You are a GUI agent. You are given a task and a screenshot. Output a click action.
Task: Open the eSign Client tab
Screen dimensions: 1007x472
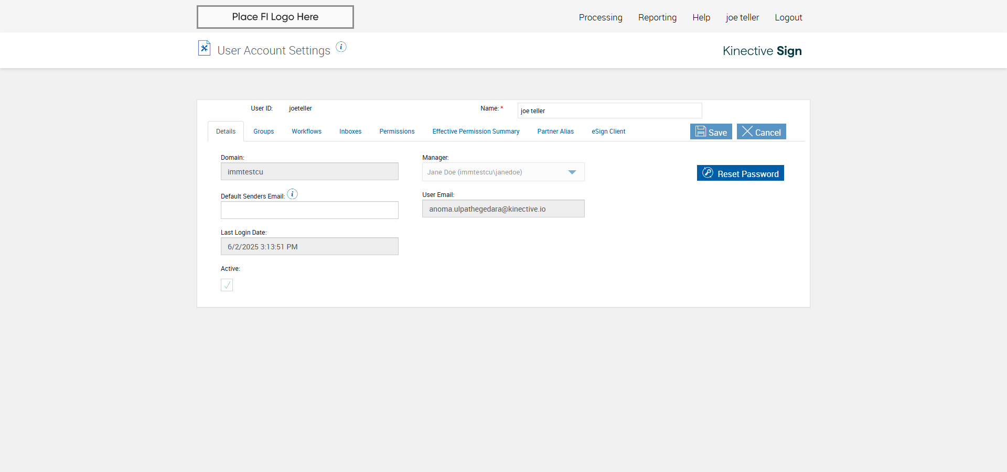click(608, 131)
